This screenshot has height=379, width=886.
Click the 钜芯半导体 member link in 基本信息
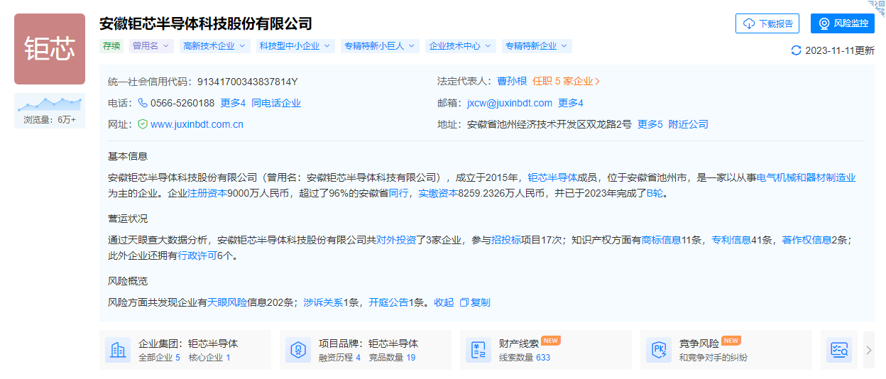[552, 177]
